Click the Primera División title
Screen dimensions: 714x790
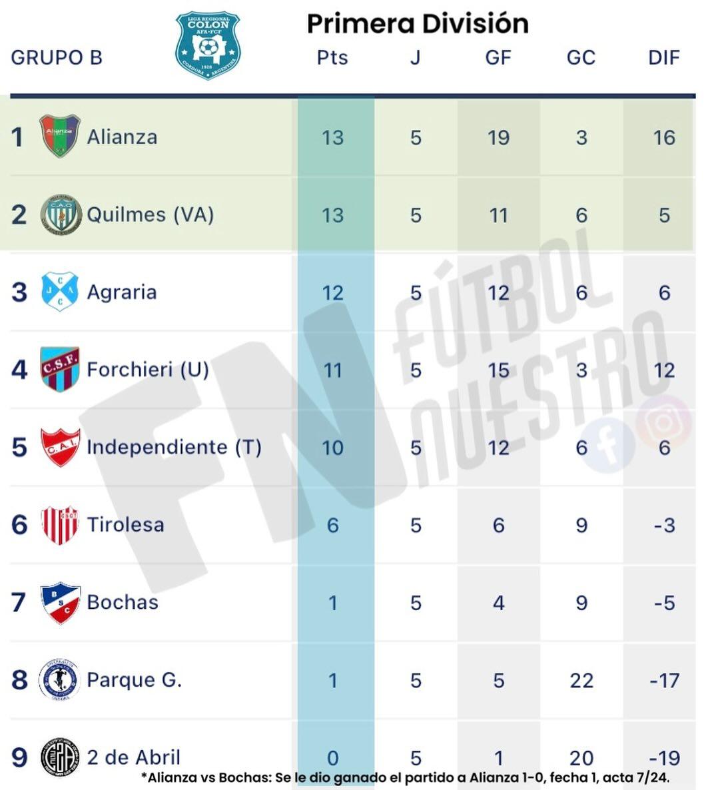click(418, 24)
